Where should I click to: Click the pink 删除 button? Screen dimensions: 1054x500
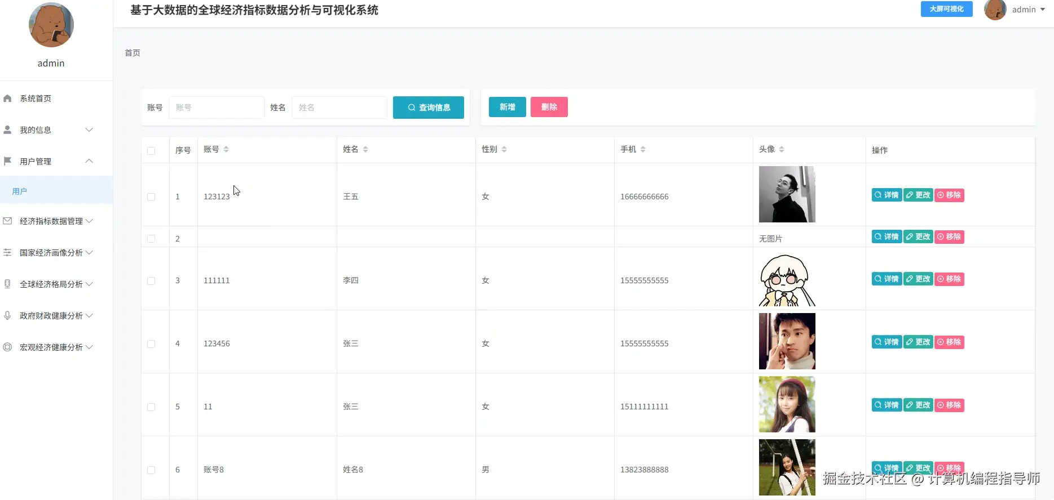pyautogui.click(x=549, y=107)
